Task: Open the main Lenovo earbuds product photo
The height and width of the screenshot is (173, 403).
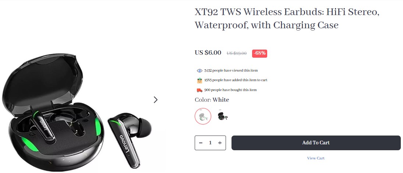Action: click(77, 112)
